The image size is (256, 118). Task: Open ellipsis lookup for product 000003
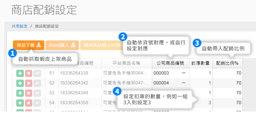(184, 73)
